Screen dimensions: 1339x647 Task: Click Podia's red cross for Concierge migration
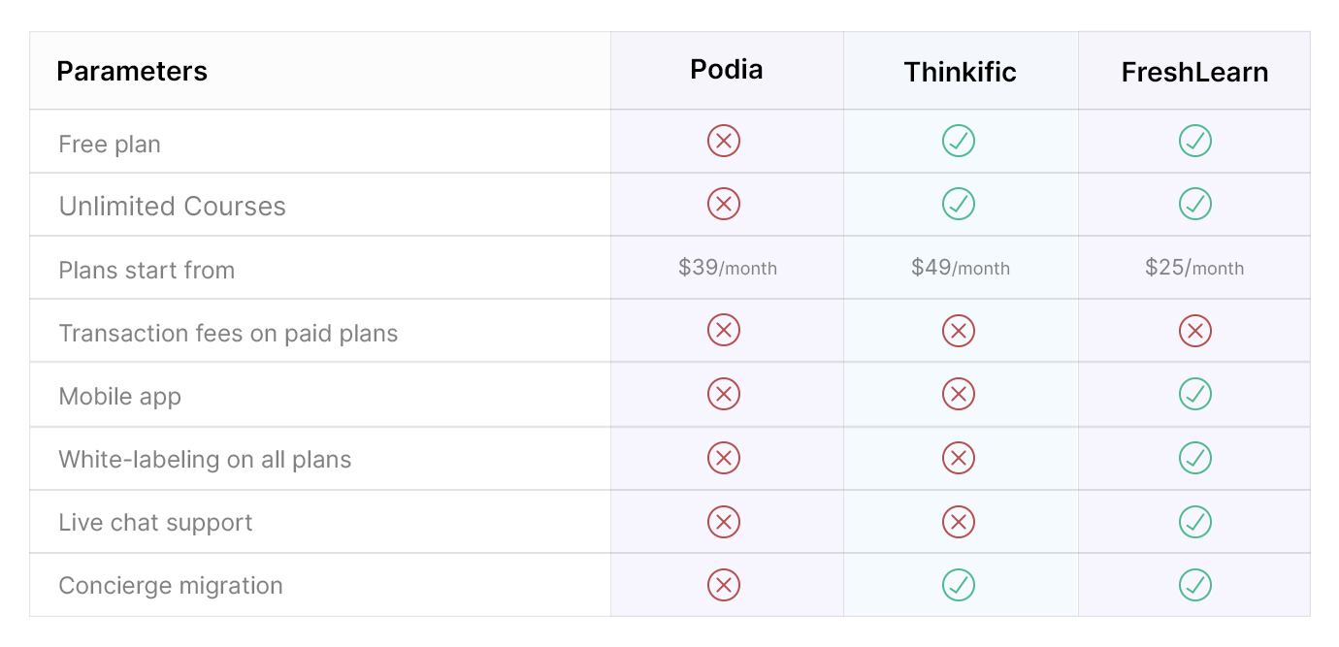click(x=724, y=585)
